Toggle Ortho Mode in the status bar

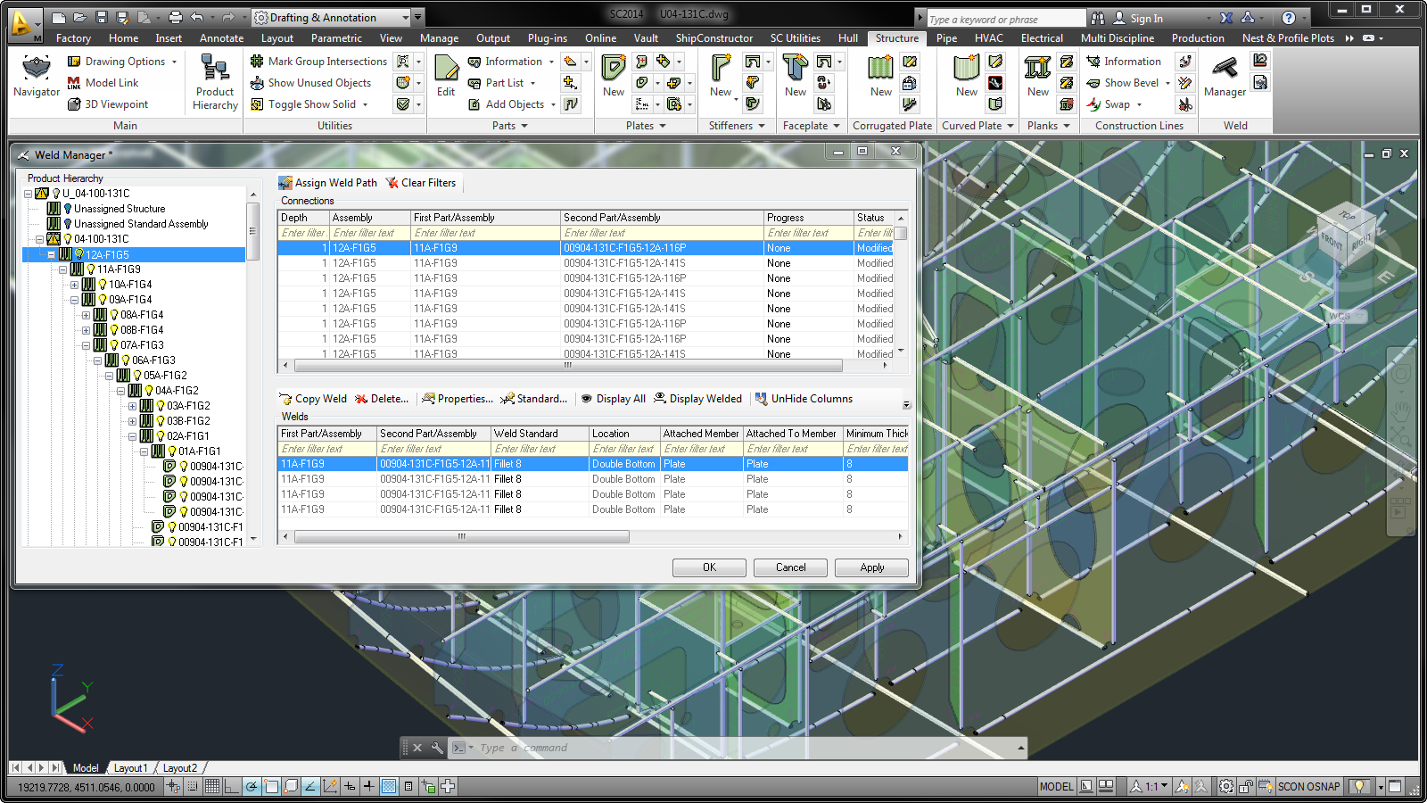point(232,786)
